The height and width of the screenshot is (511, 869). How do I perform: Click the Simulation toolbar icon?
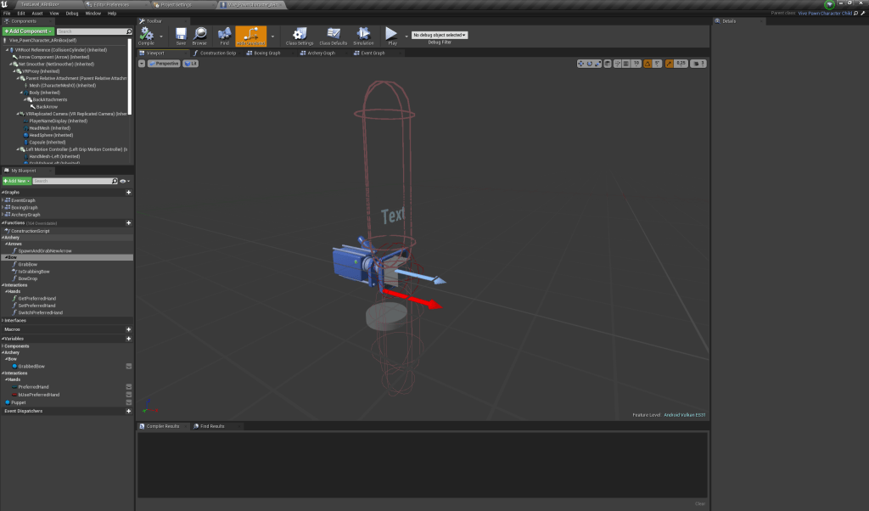(x=363, y=35)
